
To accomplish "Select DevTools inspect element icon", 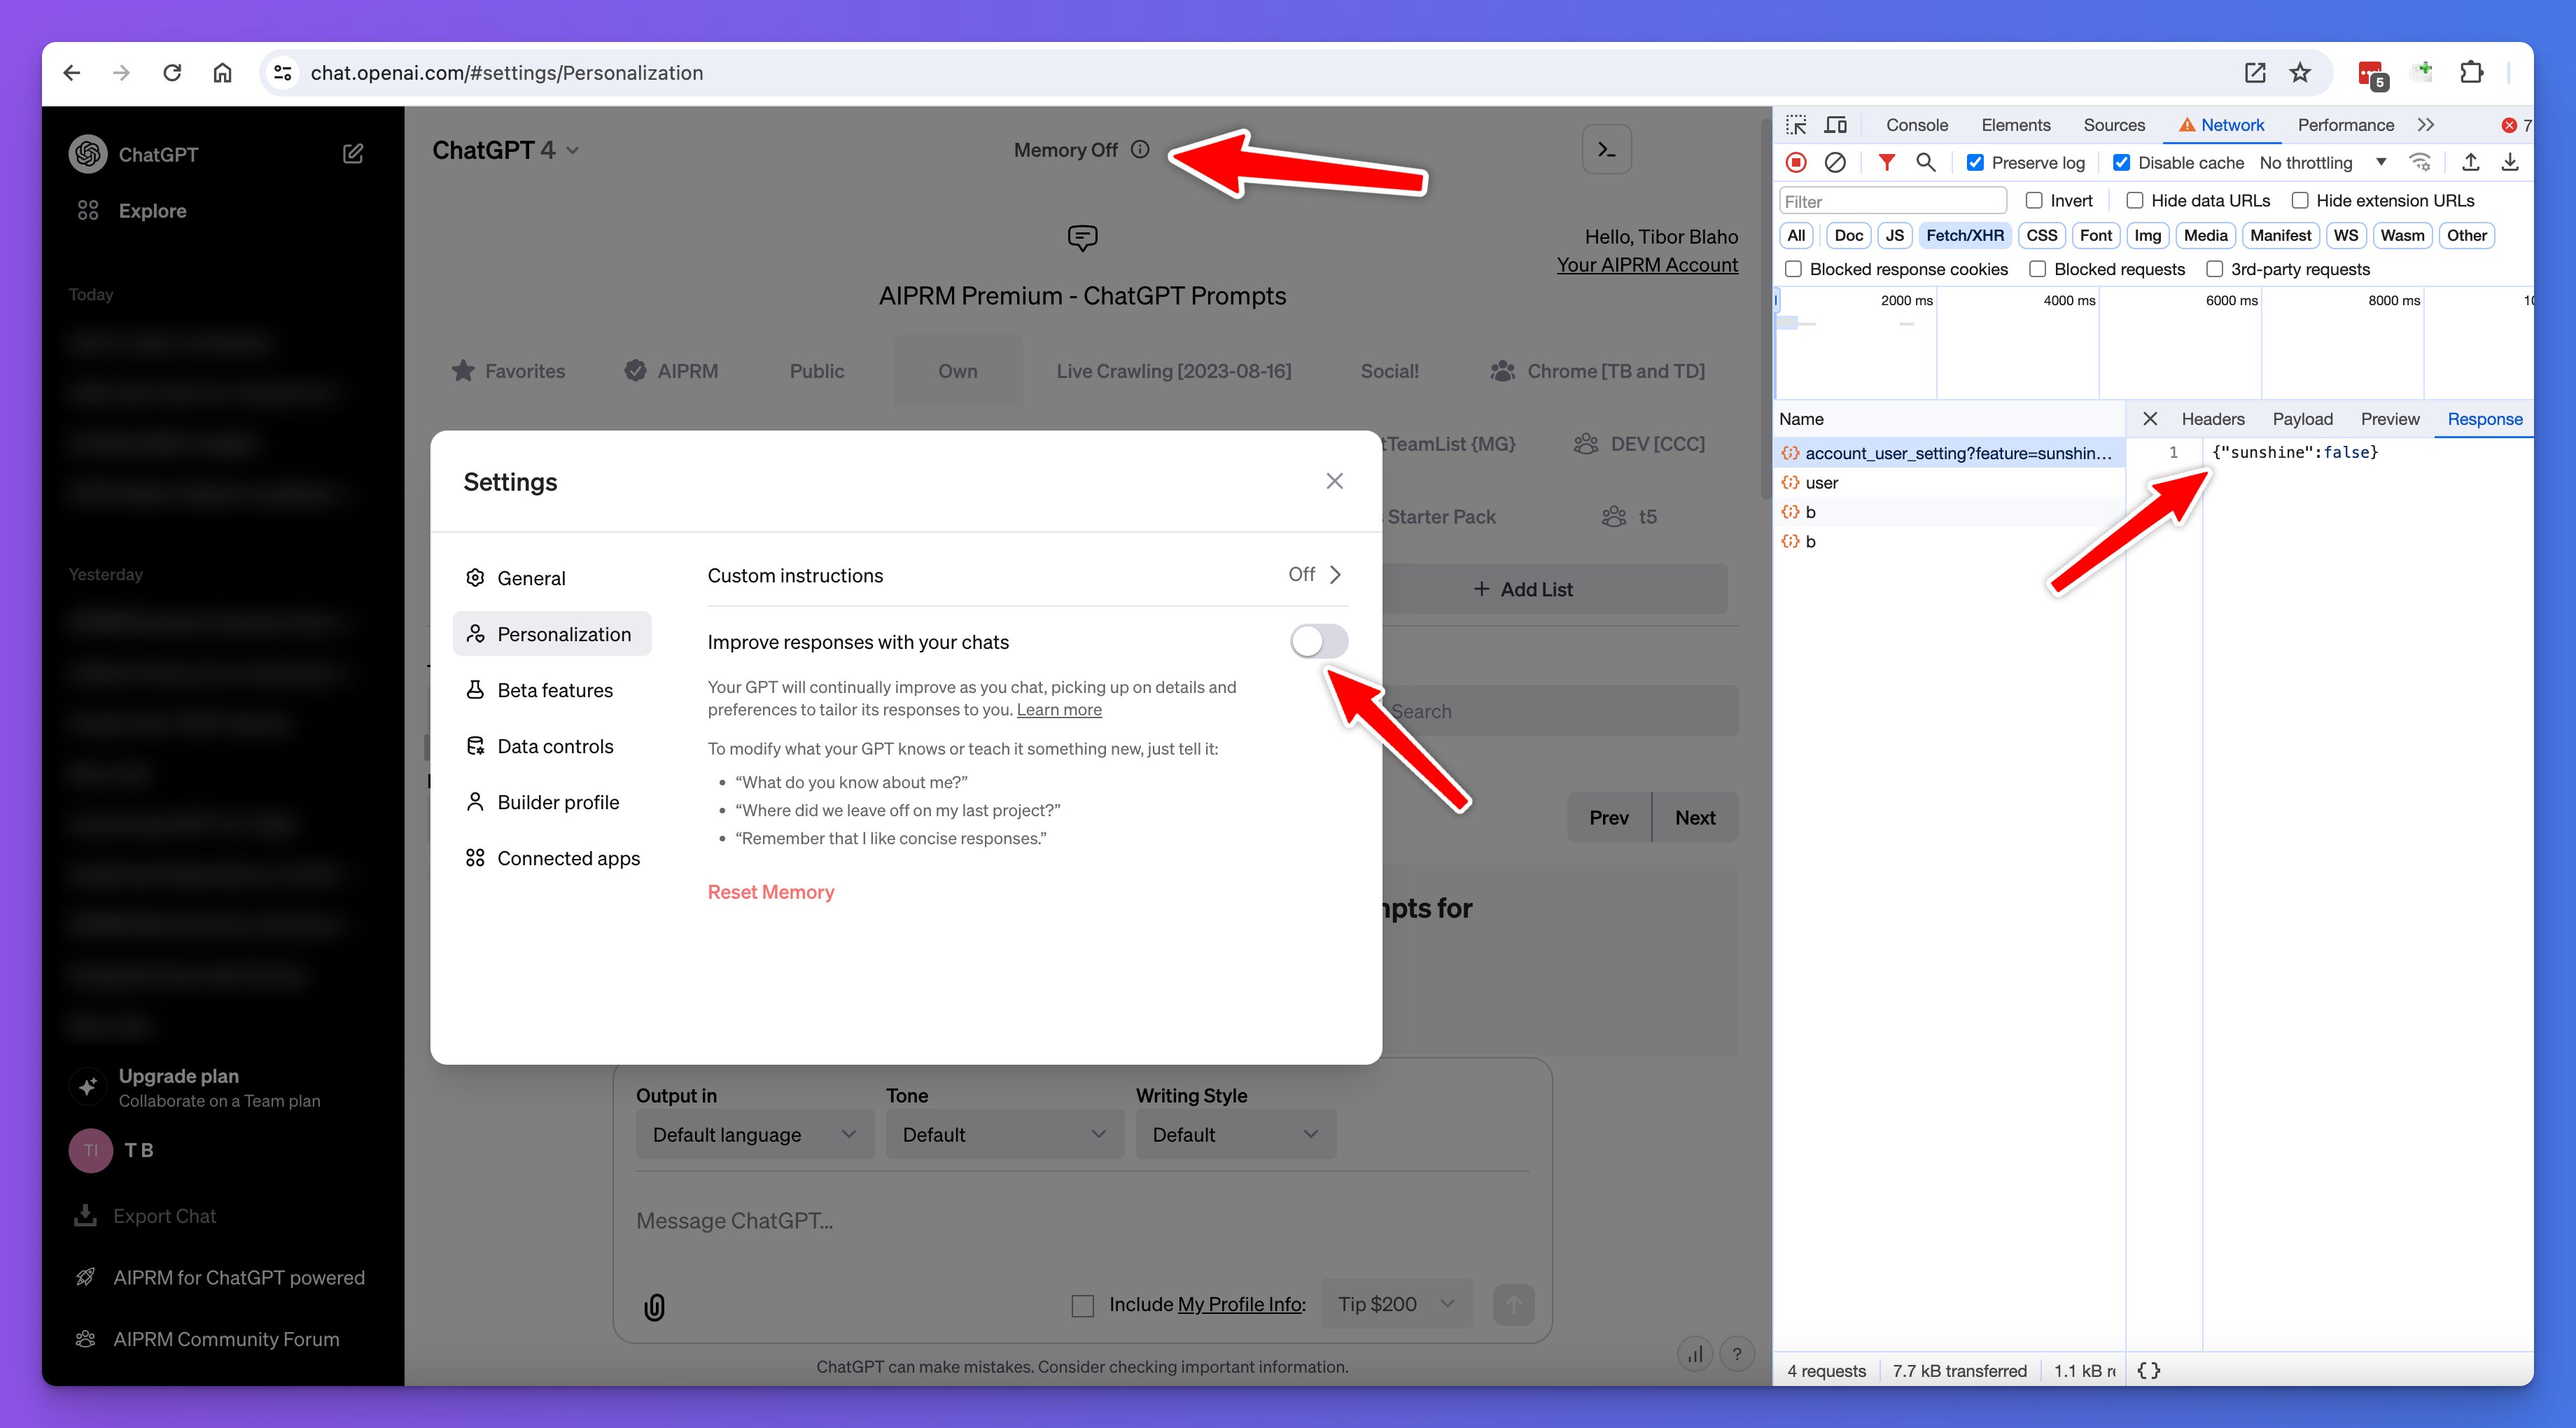I will click(x=1797, y=125).
